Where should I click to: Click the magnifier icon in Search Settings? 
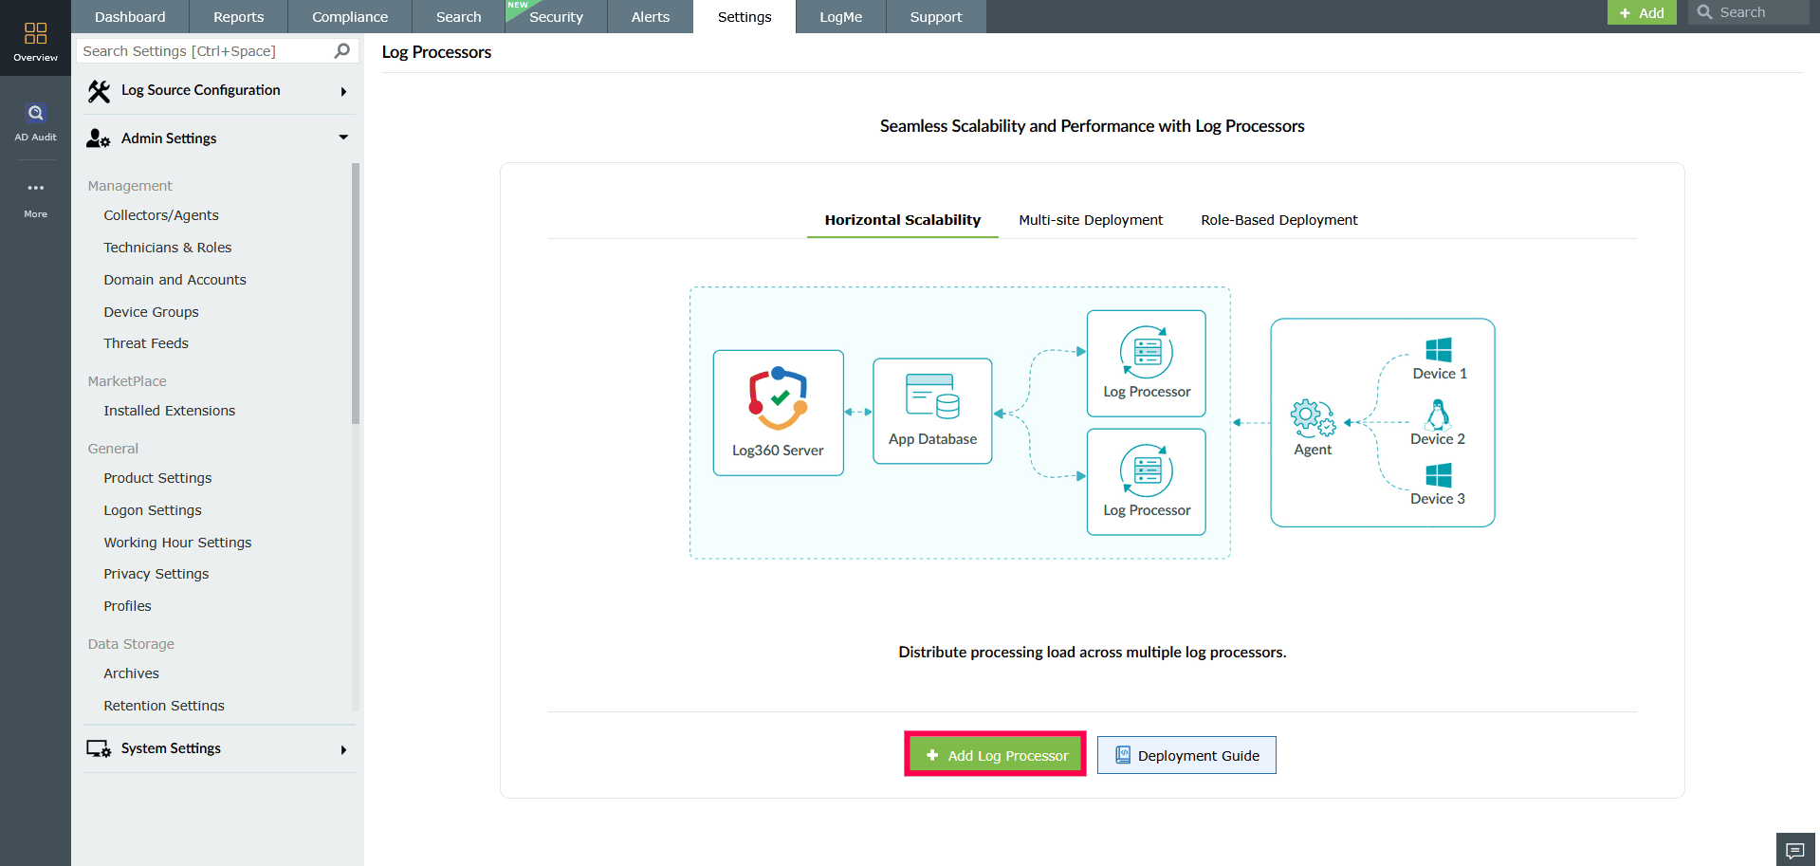click(x=342, y=50)
